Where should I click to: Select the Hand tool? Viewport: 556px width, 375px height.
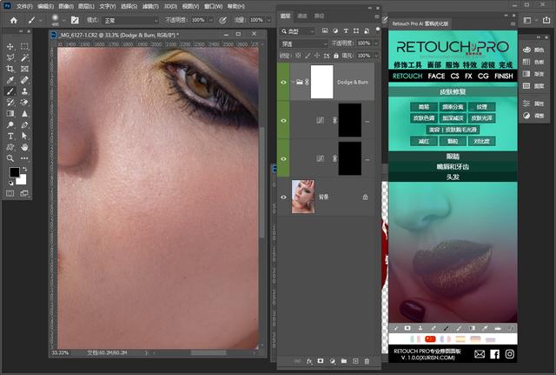pyautogui.click(x=24, y=147)
